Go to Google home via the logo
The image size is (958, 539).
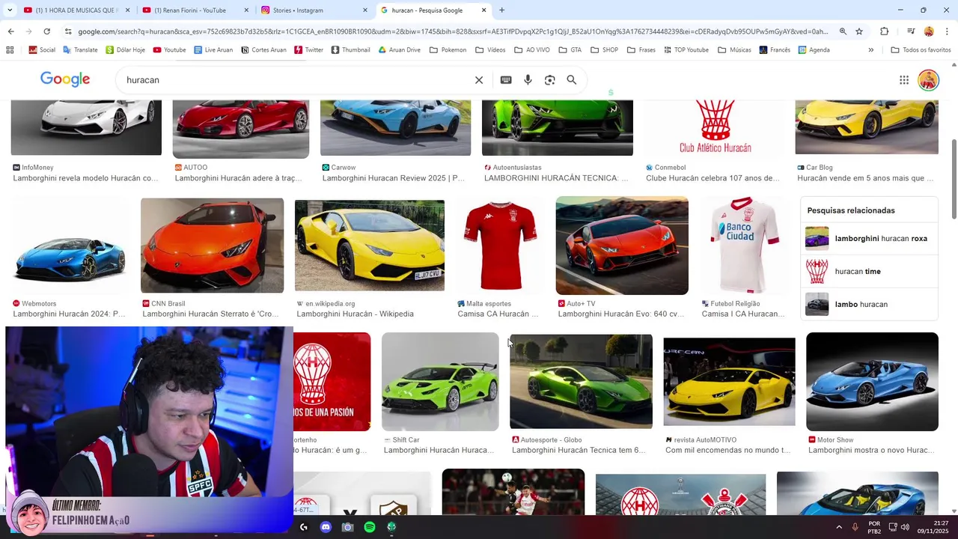pos(65,79)
